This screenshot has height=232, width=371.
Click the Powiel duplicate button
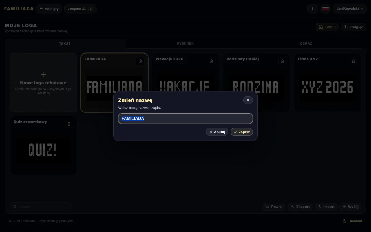[x=274, y=207]
